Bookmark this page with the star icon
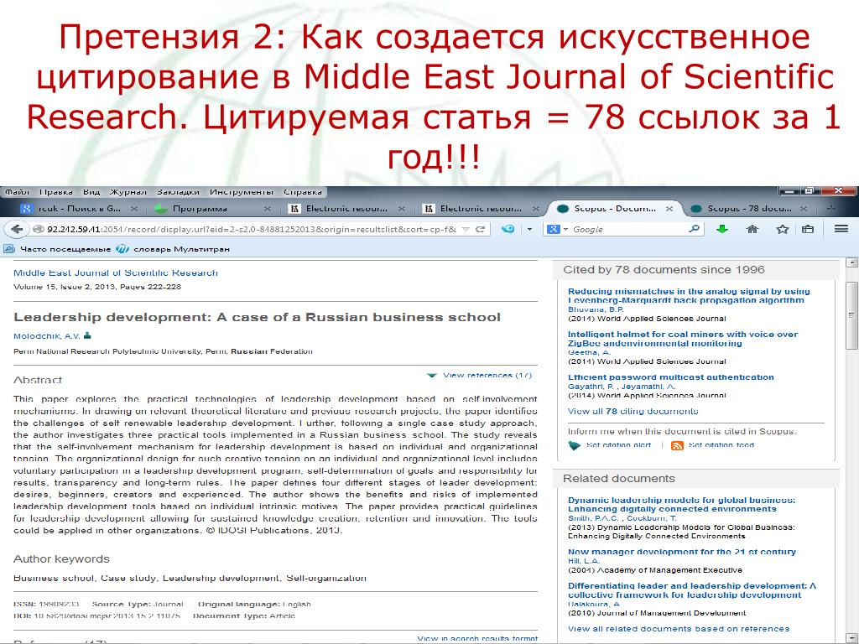The width and height of the screenshot is (859, 644). point(783,229)
